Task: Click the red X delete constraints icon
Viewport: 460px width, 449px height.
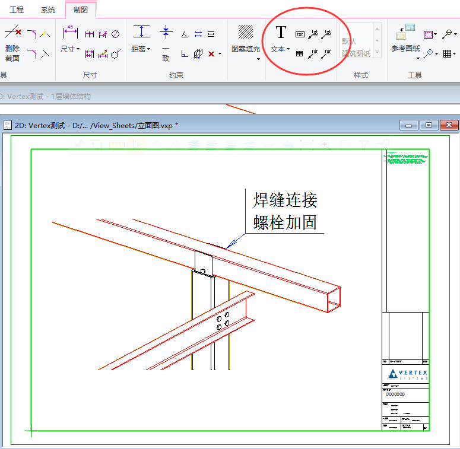Action: click(211, 54)
